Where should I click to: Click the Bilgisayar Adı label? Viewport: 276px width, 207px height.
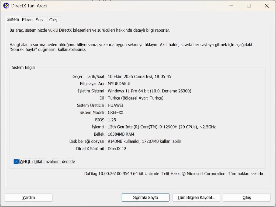click(93, 84)
